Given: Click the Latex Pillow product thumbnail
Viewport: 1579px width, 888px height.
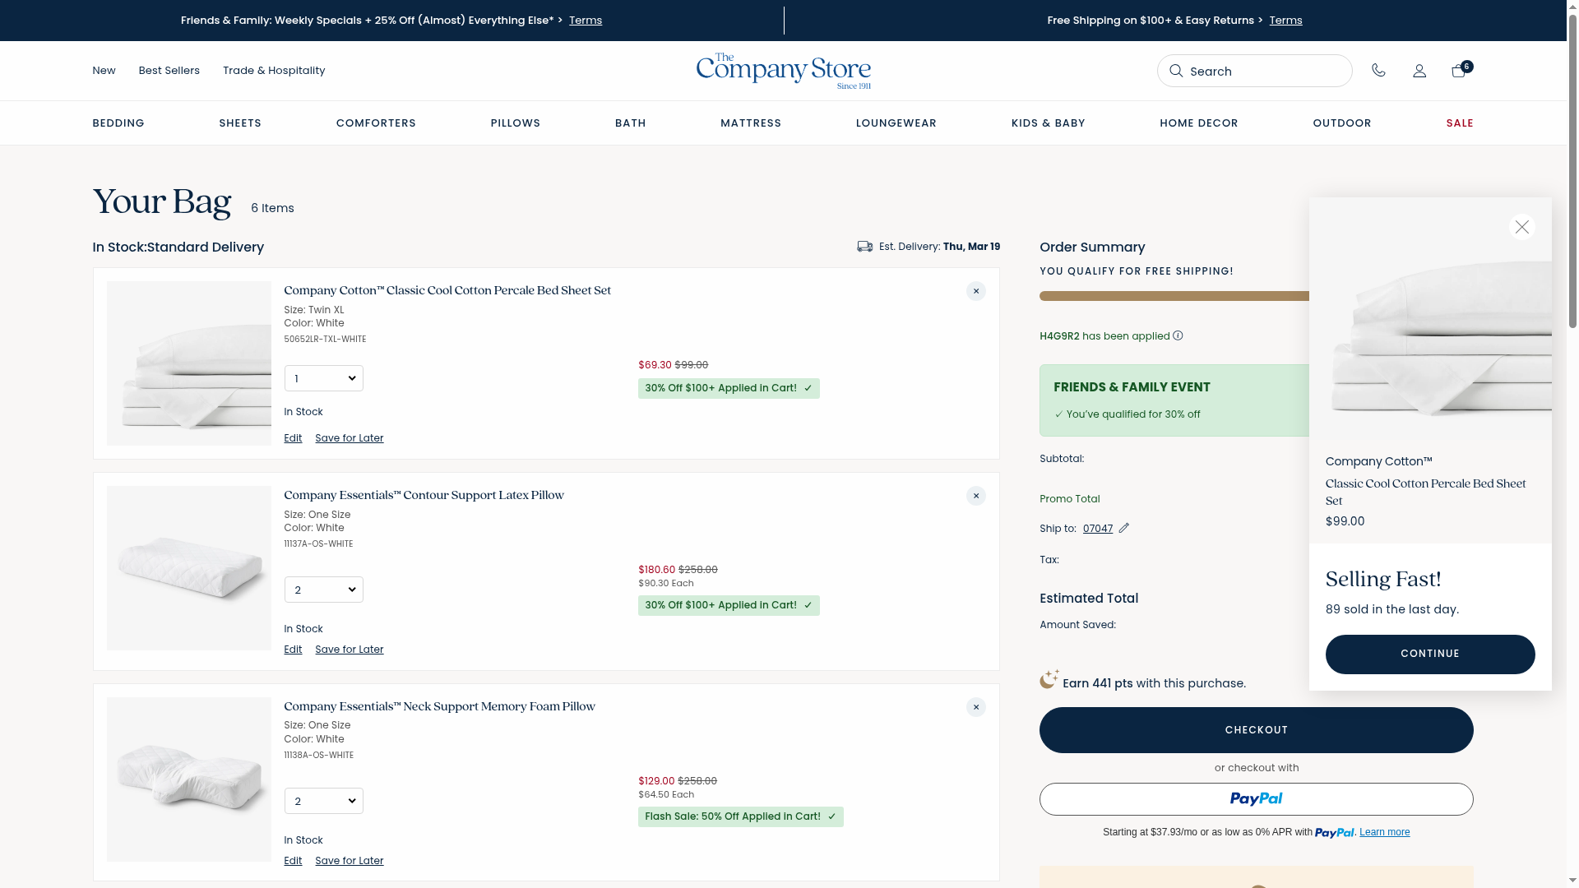Looking at the screenshot, I should point(188,568).
